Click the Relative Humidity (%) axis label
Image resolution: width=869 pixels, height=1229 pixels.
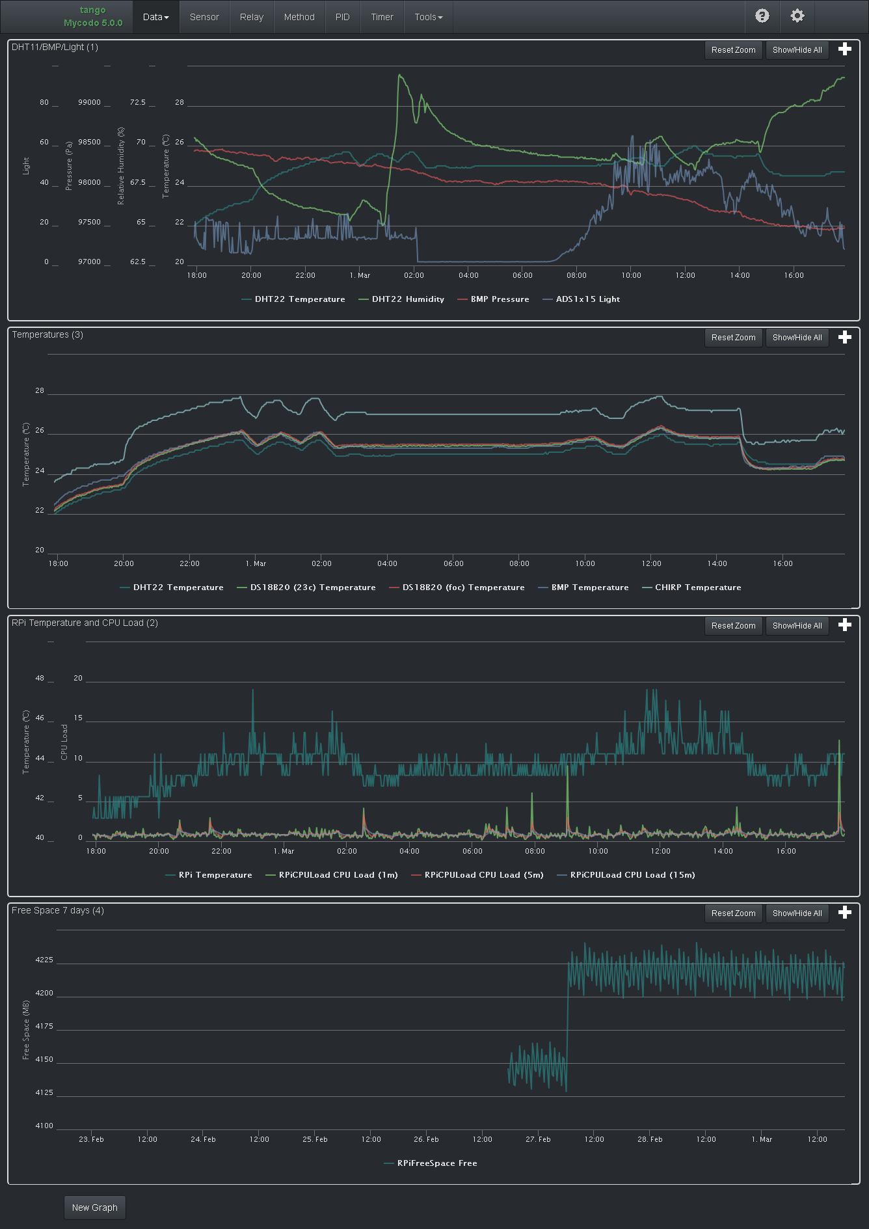pos(121,166)
